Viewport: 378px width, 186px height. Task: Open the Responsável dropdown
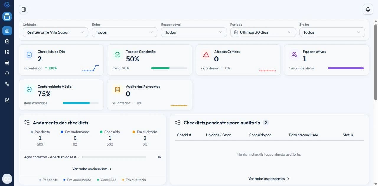click(194, 32)
